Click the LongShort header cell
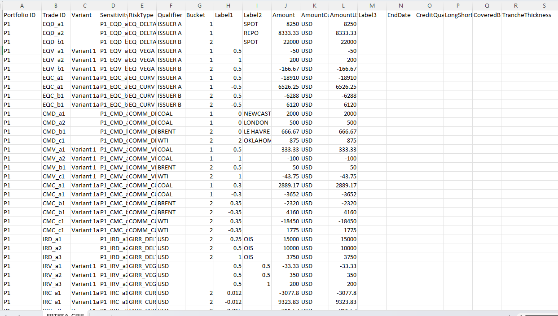 458,15
